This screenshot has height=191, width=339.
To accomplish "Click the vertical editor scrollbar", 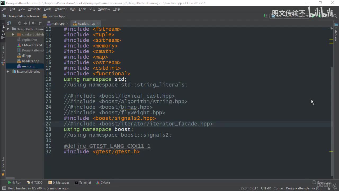I will (x=332, y=122).
